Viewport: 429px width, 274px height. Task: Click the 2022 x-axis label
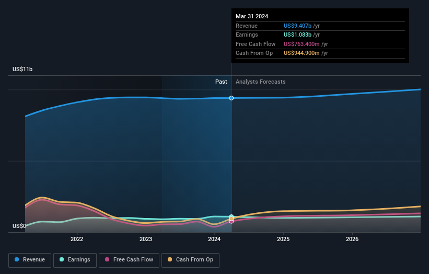pos(77,239)
